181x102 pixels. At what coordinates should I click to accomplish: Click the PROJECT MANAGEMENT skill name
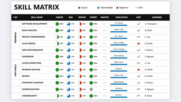[x=34, y=37]
